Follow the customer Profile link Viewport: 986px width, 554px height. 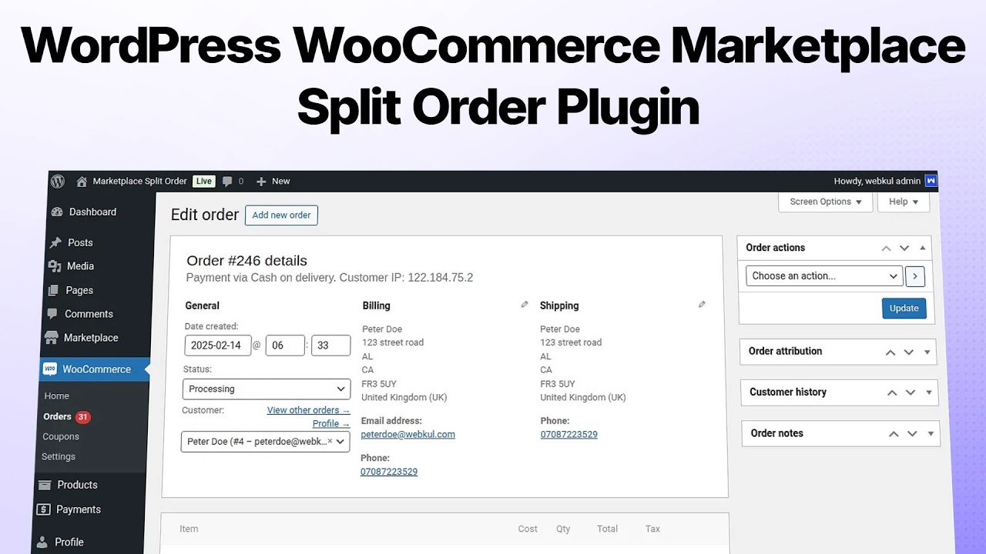[331, 424]
